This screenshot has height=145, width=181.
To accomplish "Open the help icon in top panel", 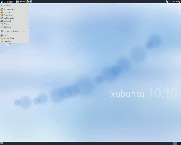I will (31, 2).
